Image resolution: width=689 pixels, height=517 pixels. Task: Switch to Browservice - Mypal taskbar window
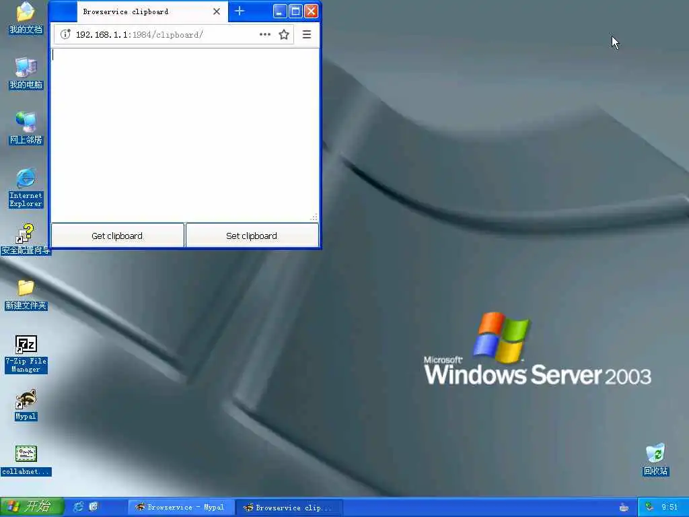click(180, 508)
